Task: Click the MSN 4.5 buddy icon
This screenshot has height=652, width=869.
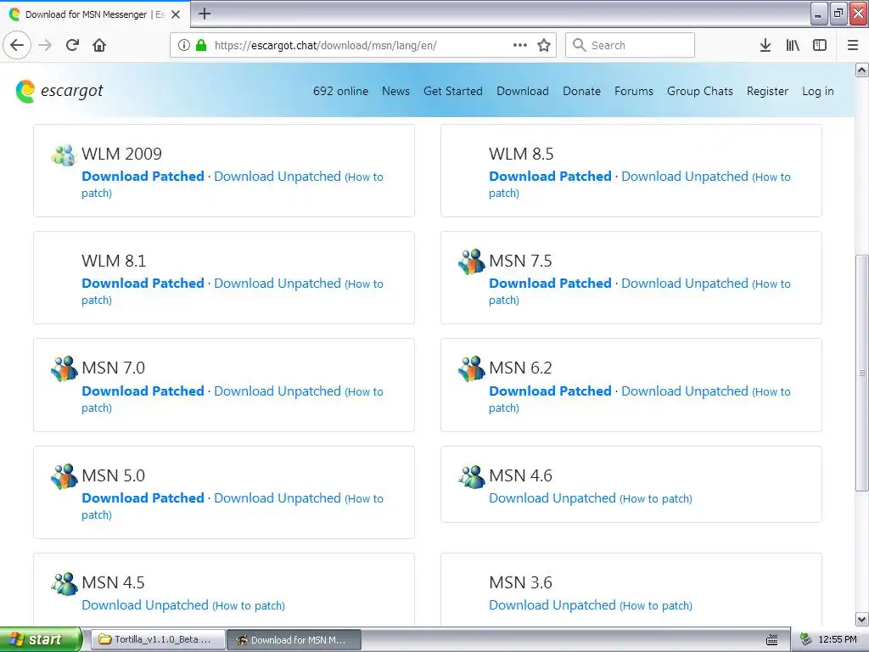Action: tap(64, 583)
